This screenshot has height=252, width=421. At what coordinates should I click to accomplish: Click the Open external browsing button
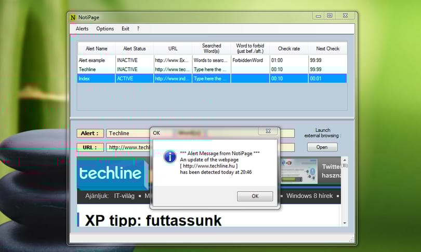[322, 147]
